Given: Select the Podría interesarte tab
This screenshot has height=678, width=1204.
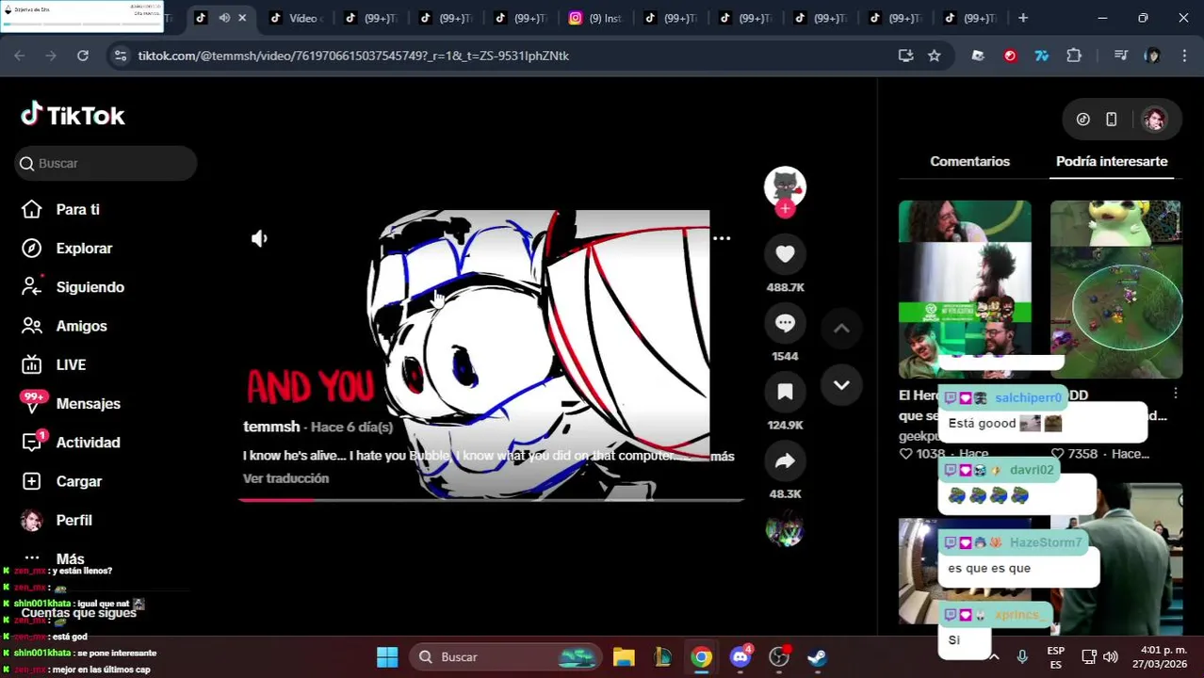Looking at the screenshot, I should (x=1112, y=161).
